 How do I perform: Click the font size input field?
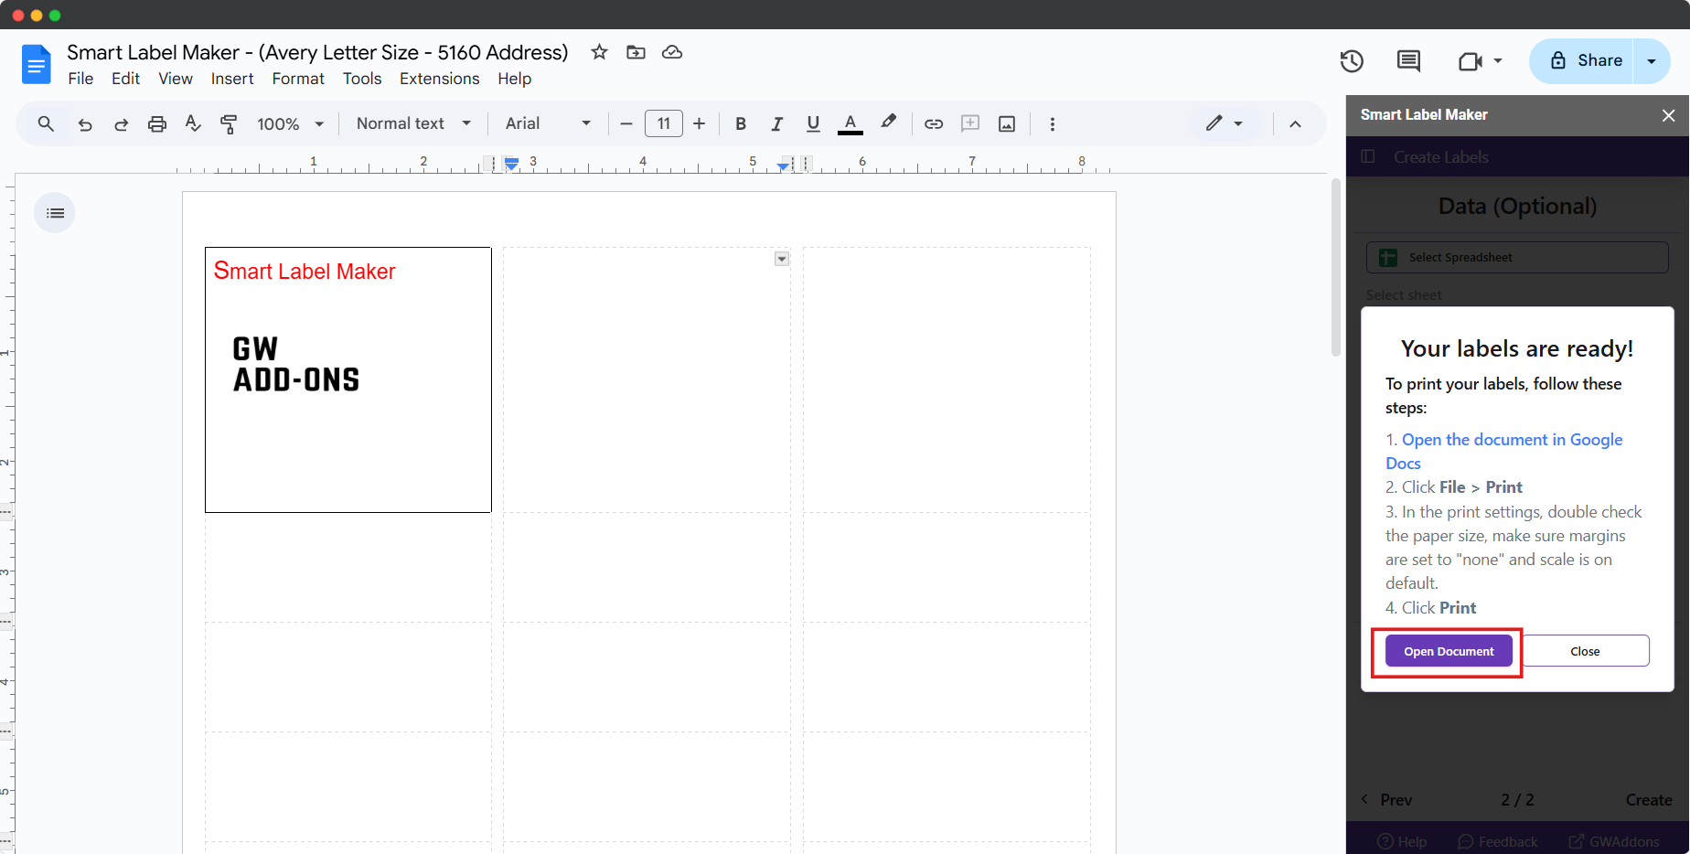click(664, 123)
